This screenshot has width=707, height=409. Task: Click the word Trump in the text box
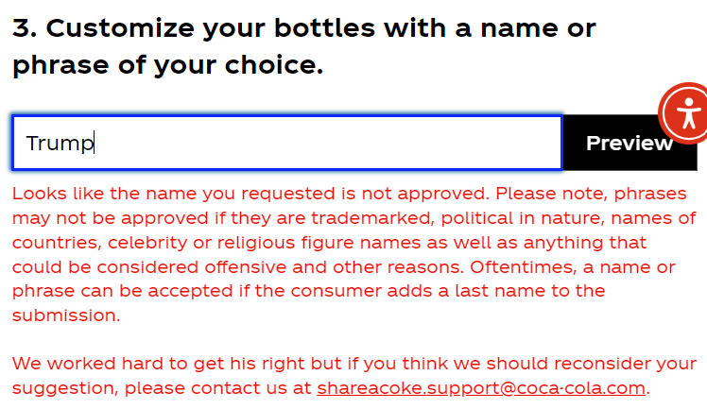60,144
